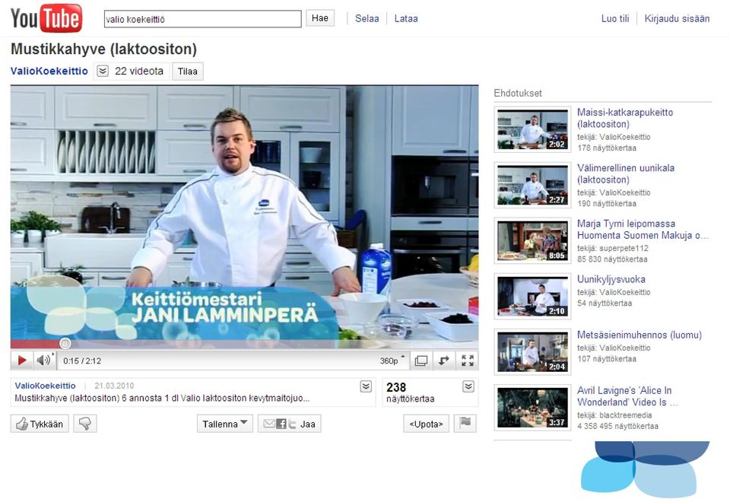This screenshot has height=502, width=730.
Task: Click the 85 830 näyttökertaa text
Action: coord(612,259)
